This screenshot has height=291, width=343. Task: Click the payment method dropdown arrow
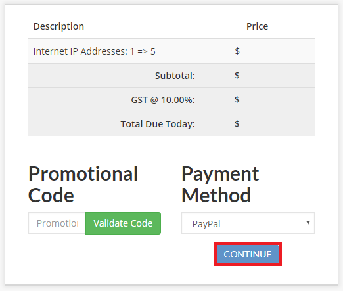pyautogui.click(x=308, y=223)
